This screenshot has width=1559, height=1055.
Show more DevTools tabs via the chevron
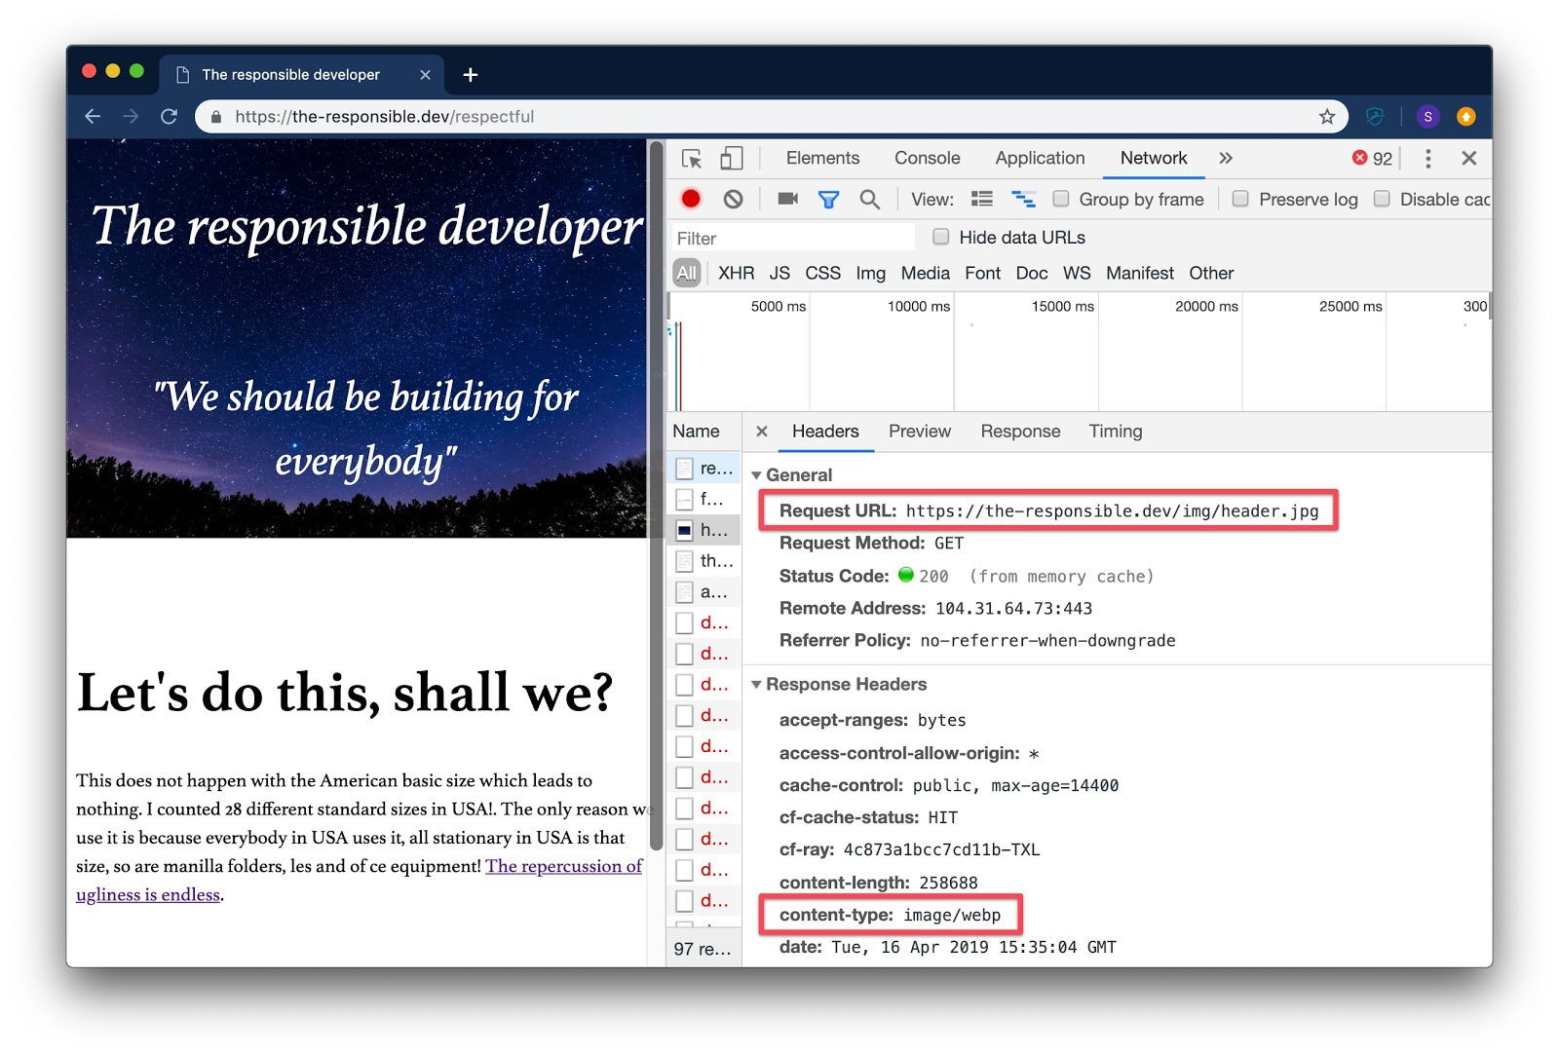click(x=1225, y=158)
